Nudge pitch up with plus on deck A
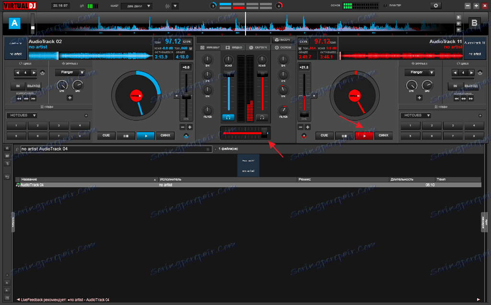Viewport: 491px width, 305px height. click(190, 127)
